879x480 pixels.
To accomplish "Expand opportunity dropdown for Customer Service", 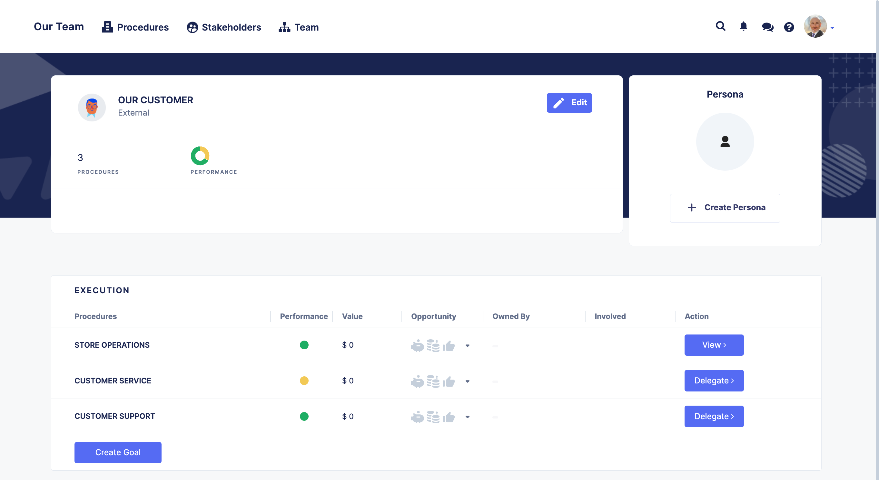I will click(467, 381).
